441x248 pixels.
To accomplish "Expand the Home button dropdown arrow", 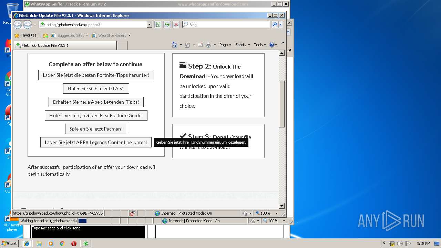I will (x=180, y=45).
